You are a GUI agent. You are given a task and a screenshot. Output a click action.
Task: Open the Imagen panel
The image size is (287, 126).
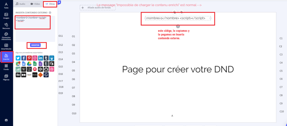pyautogui.click(x=6, y=16)
